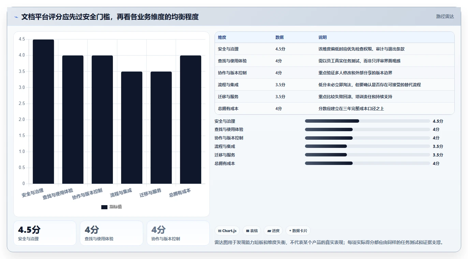Select the 进度 chip
This screenshot has width=468, height=259.
point(273,231)
